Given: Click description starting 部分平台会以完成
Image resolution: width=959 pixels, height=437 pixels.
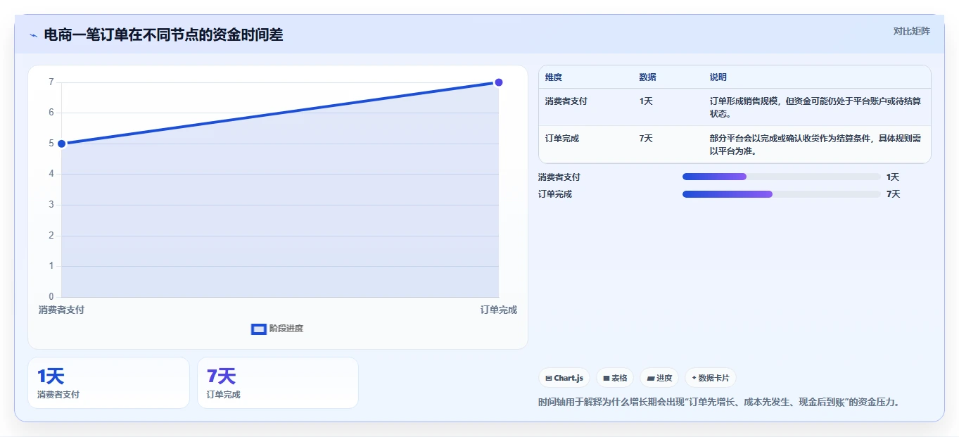Looking at the screenshot, I should click(815, 144).
